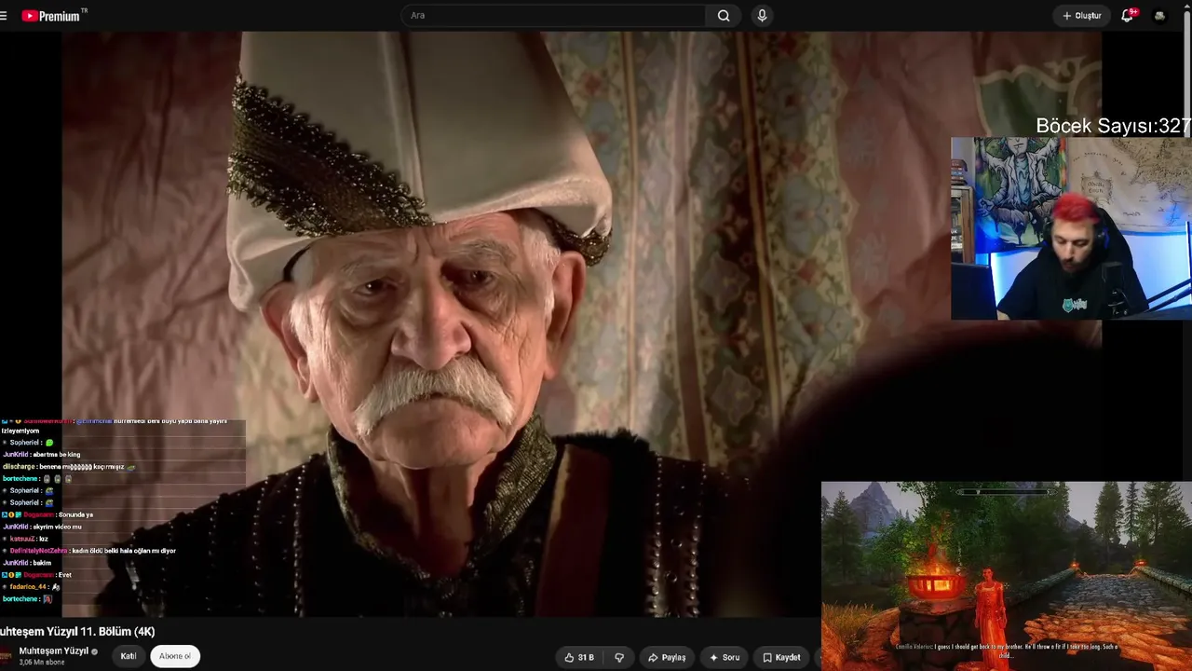Click the magnifier search button
This screenshot has height=671, width=1192.
pos(724,16)
